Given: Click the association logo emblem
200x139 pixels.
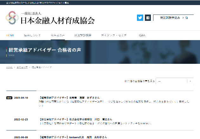Looking at the screenshot, I should [12, 18].
